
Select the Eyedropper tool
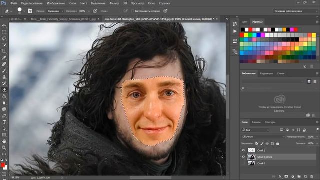pos(4,58)
